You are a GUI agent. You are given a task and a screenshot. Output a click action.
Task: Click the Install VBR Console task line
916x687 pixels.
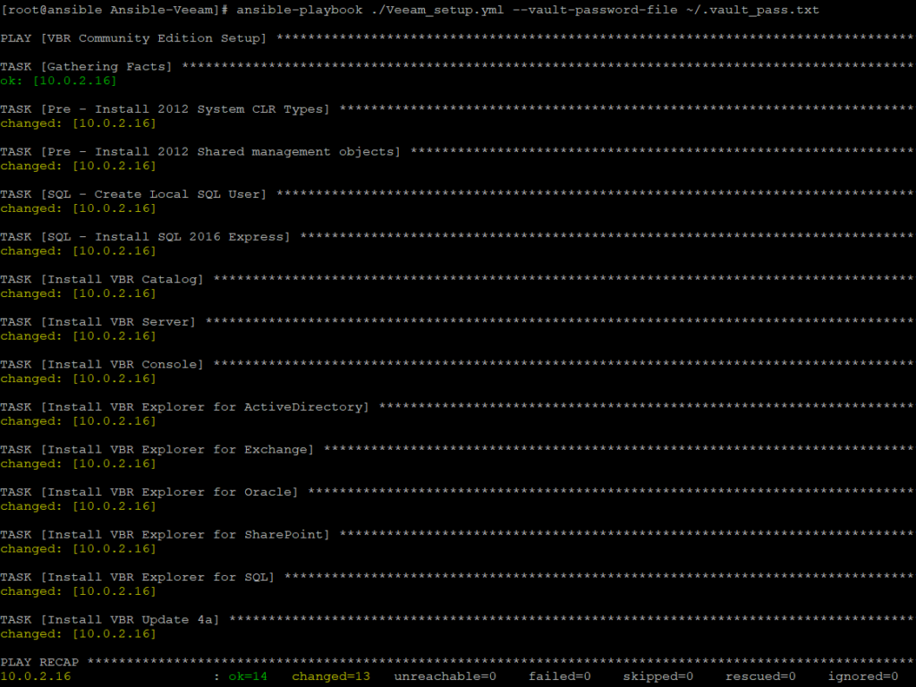tap(103, 364)
